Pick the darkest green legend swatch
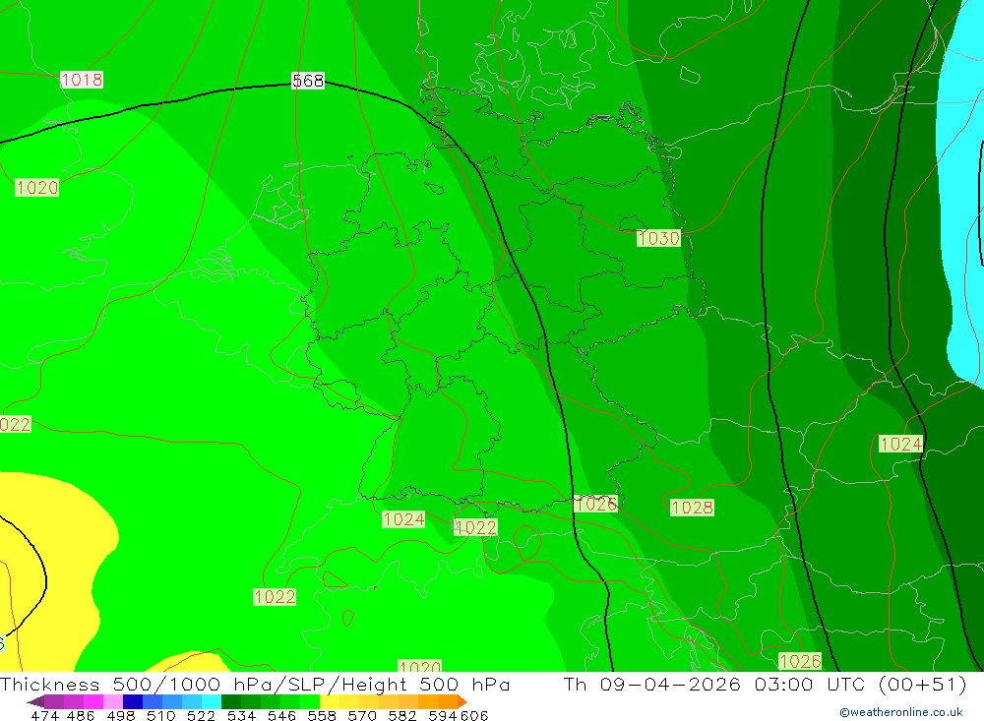Image resolution: width=984 pixels, height=721 pixels. pyautogui.click(x=231, y=701)
